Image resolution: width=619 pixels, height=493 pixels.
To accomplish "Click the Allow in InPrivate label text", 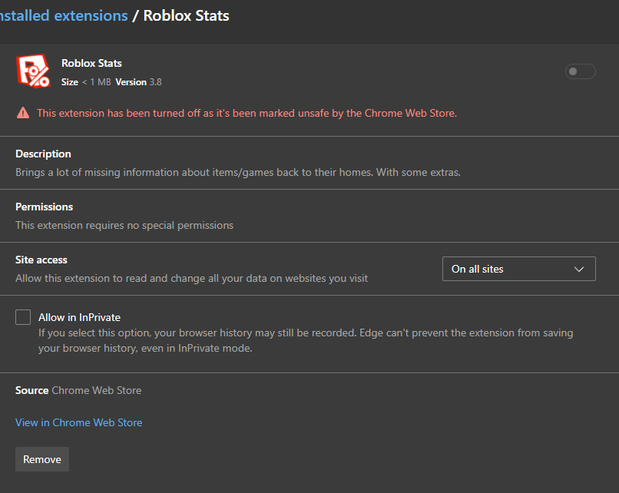I will coord(79,317).
